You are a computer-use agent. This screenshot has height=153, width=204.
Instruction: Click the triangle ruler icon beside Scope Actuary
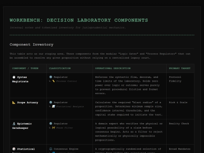[14, 102]
